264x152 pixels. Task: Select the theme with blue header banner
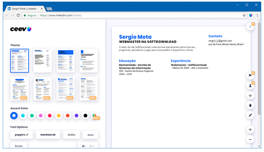(65, 61)
